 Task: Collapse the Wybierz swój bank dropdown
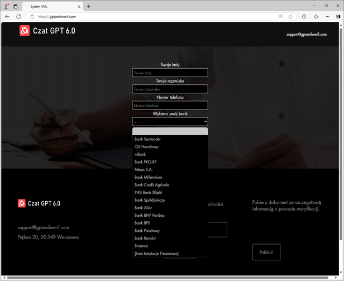point(170,121)
